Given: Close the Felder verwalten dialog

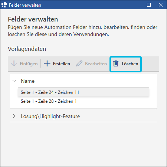Looking at the screenshot, I should 161,5.
